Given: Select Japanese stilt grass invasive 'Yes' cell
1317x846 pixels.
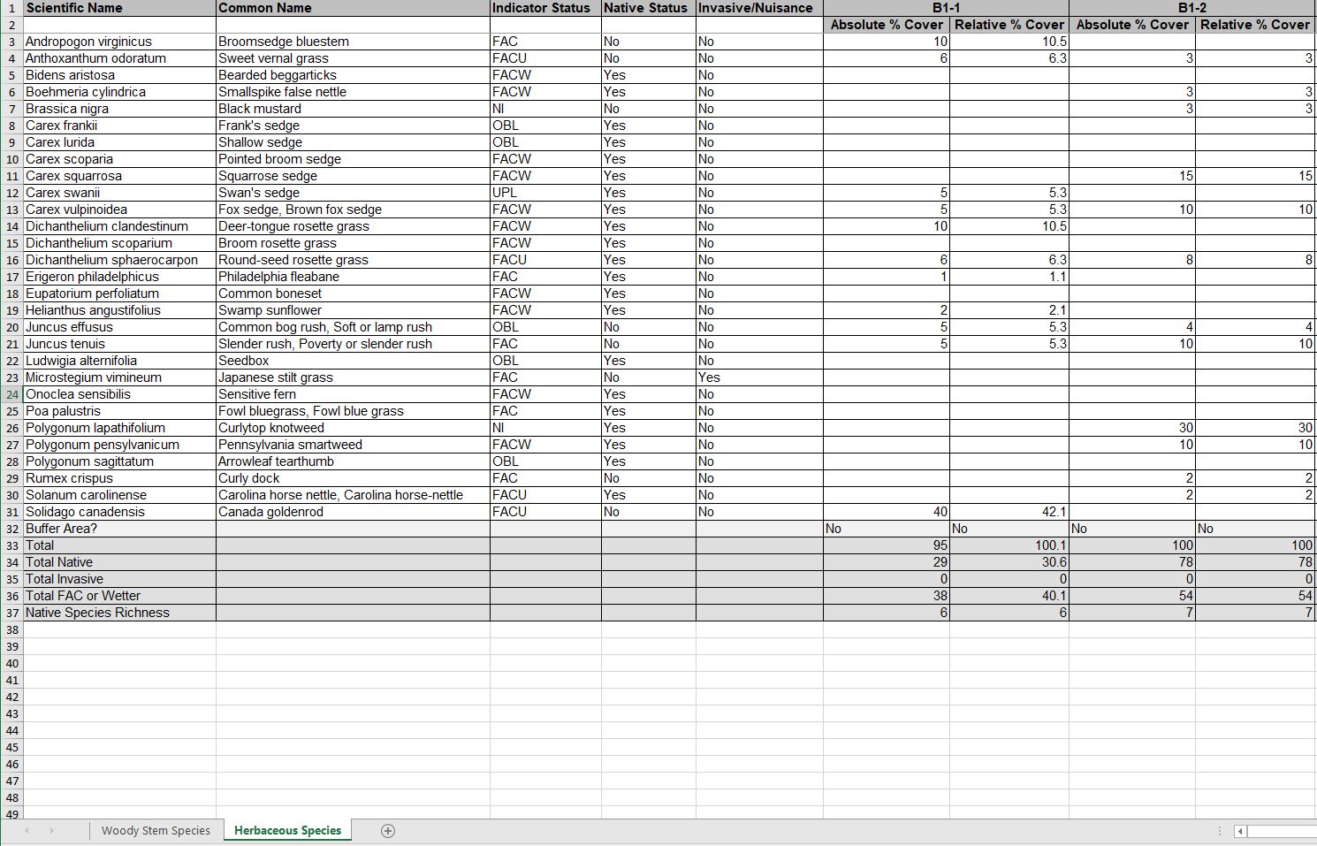Looking at the screenshot, I should (x=758, y=377).
